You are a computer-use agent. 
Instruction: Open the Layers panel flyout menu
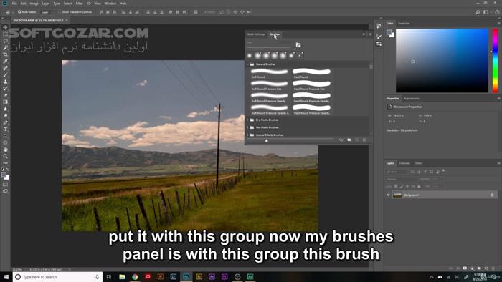(498, 163)
